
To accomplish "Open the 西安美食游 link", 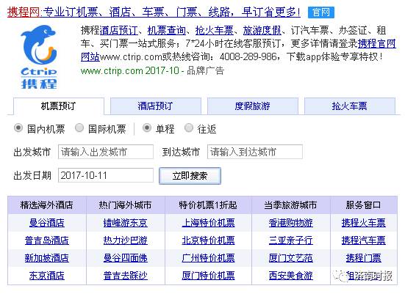I will tap(291, 276).
